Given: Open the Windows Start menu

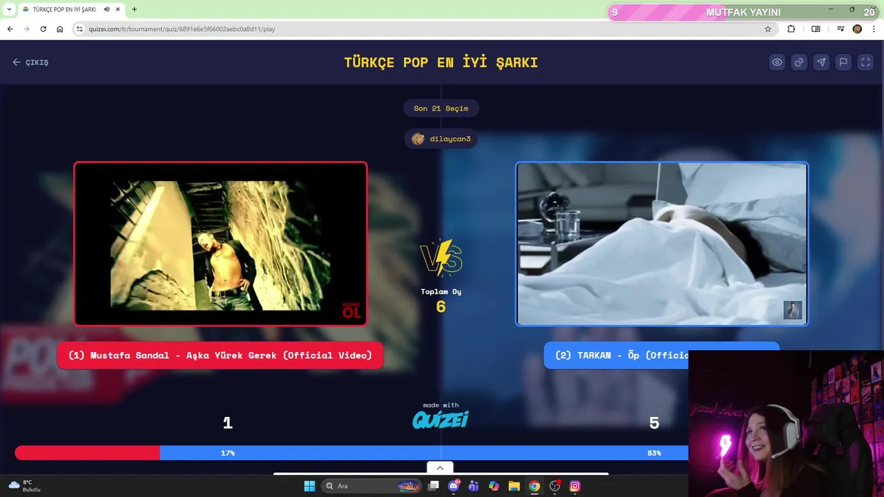Looking at the screenshot, I should point(309,486).
